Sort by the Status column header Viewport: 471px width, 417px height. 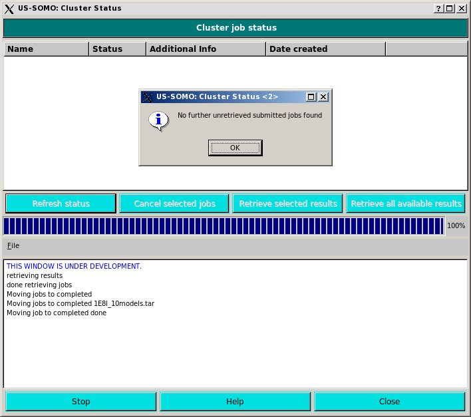[118, 49]
